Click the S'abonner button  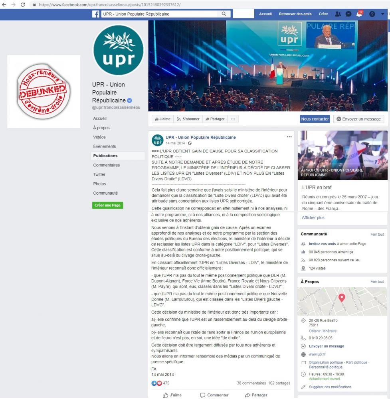coord(188,119)
